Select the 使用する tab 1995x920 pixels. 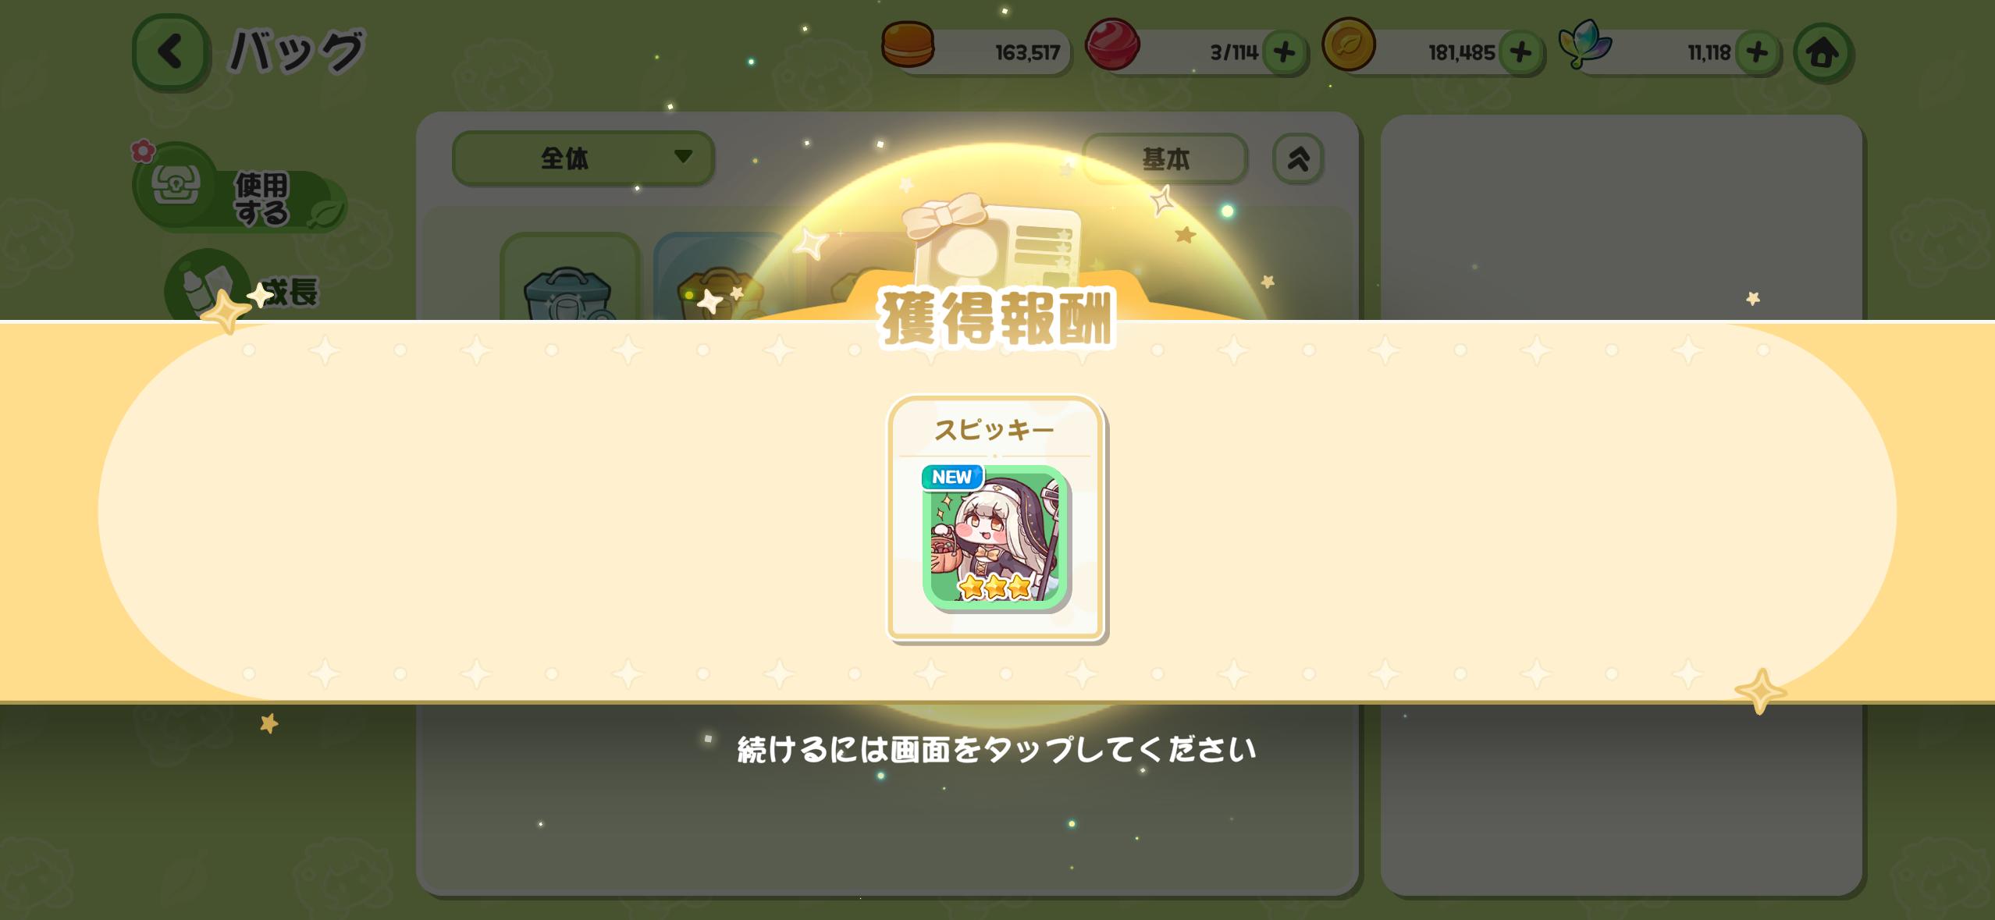(x=240, y=189)
